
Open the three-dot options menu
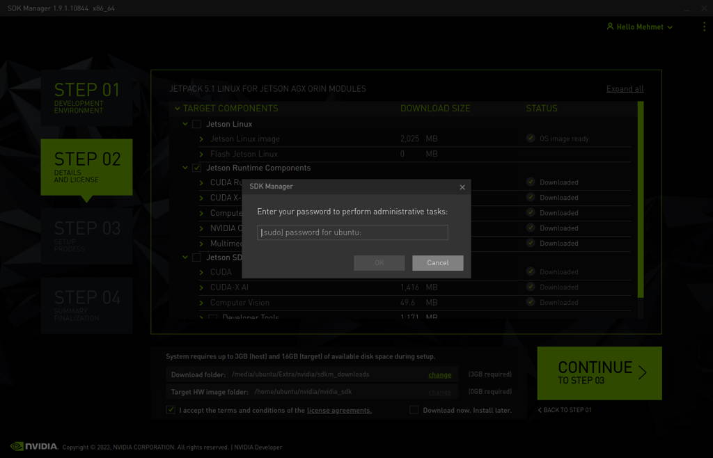(705, 26)
